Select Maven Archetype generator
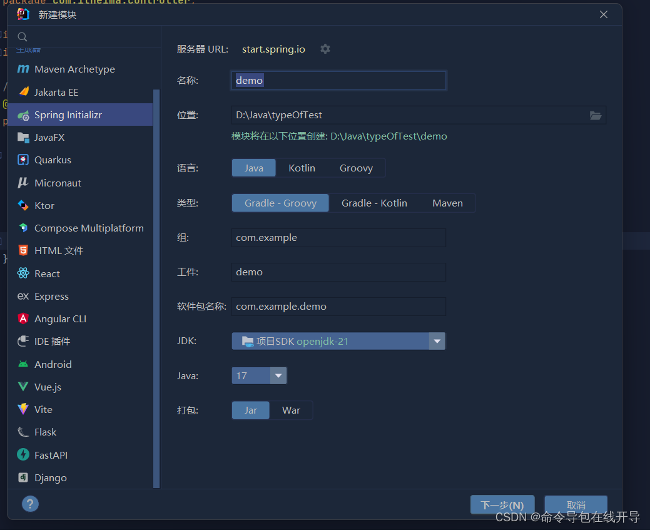 pyautogui.click(x=81, y=69)
